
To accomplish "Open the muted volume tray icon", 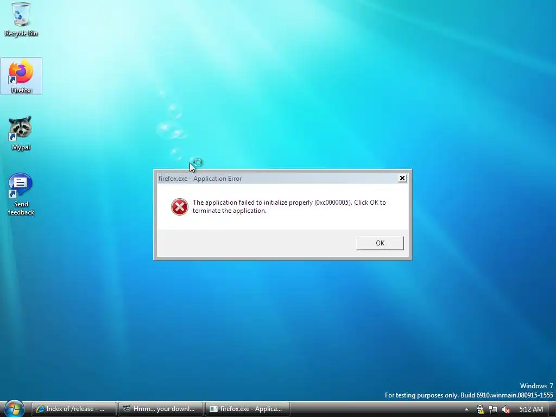I will click(x=506, y=409).
